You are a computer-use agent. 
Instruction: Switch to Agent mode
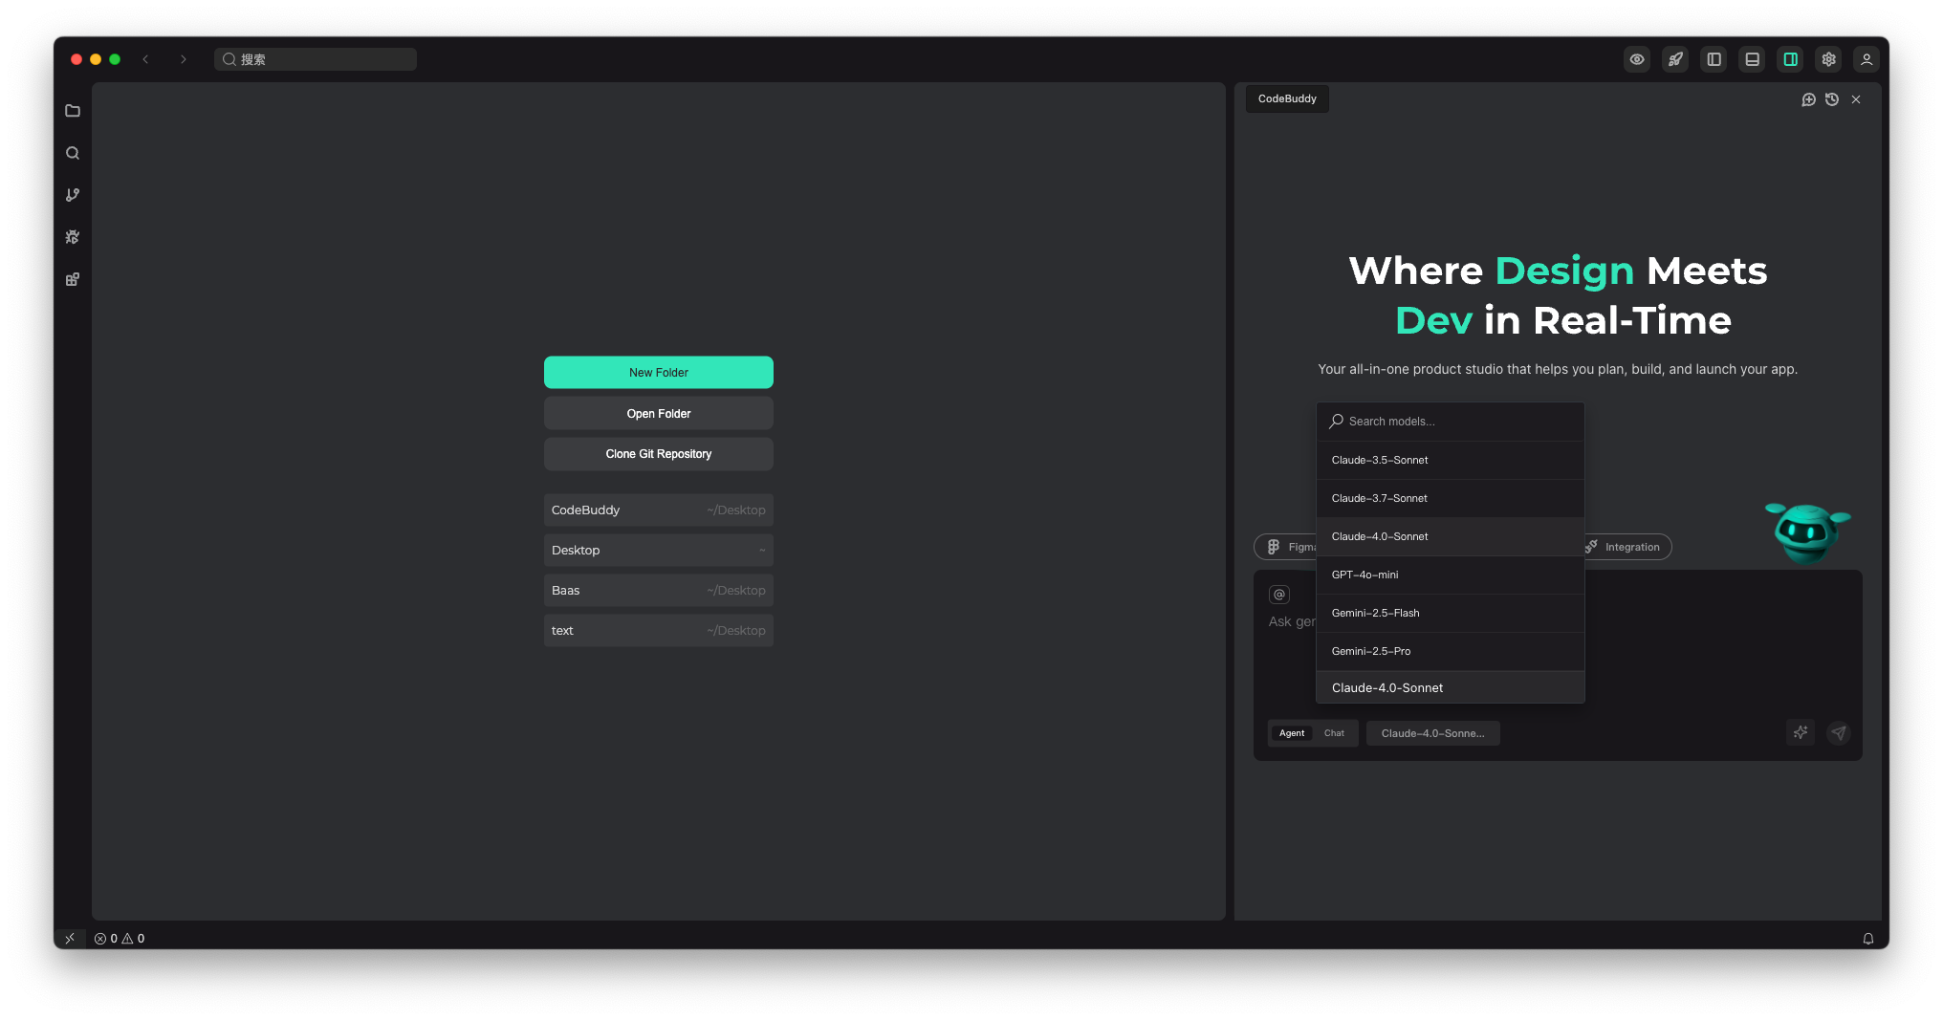1292,733
